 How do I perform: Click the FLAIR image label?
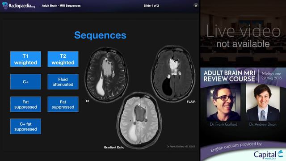point(191,102)
